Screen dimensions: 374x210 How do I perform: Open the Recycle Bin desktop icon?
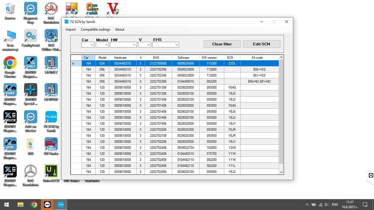pos(10,11)
